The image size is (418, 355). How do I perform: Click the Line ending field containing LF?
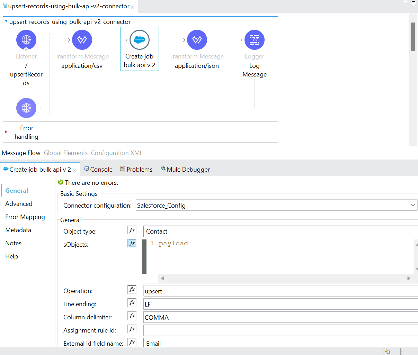point(281,304)
